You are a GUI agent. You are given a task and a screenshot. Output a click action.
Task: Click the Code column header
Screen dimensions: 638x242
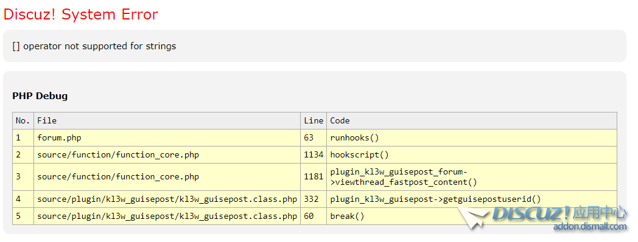(x=472, y=121)
